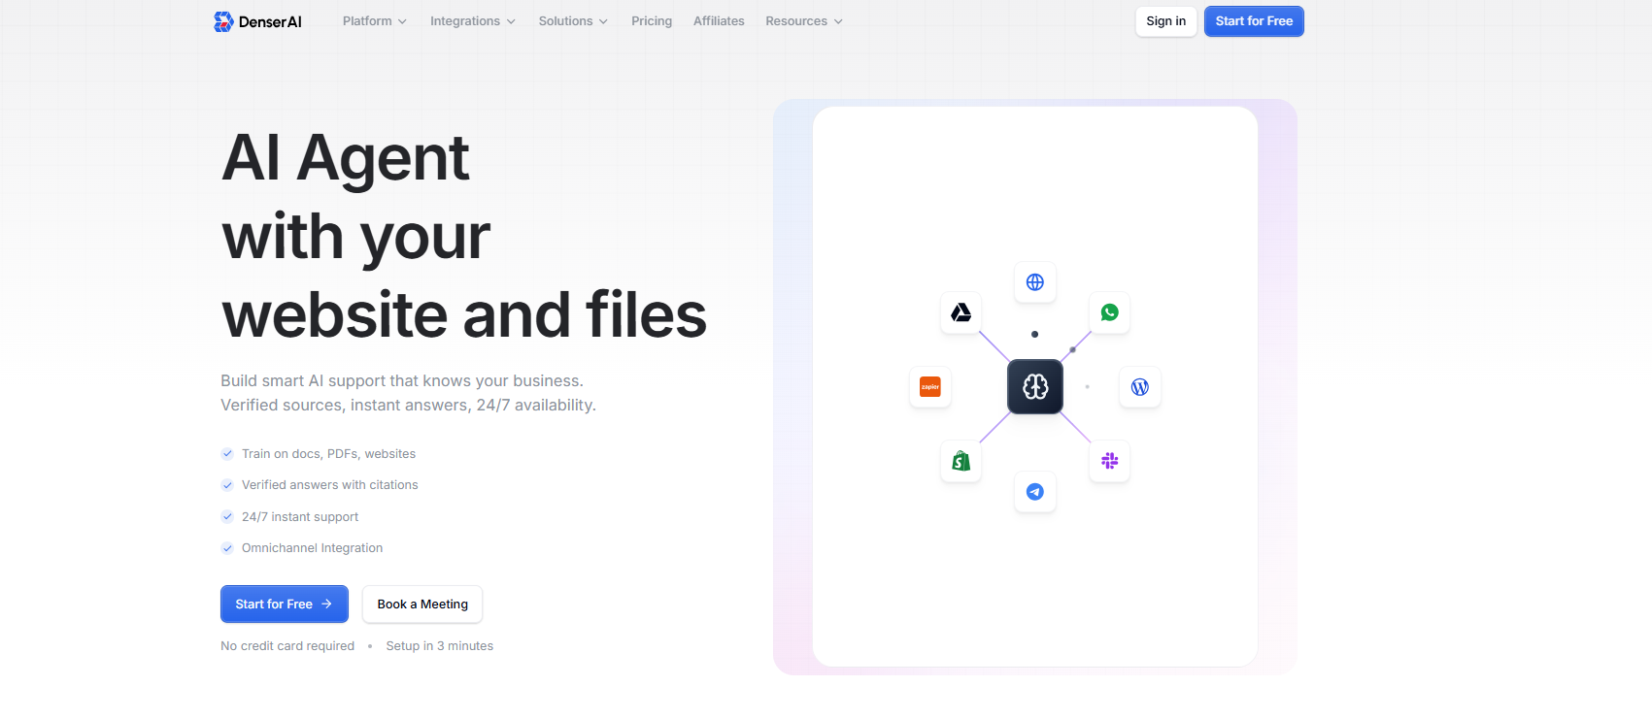The height and width of the screenshot is (719, 1652).
Task: Click the DenserAI logo
Action: (x=257, y=21)
